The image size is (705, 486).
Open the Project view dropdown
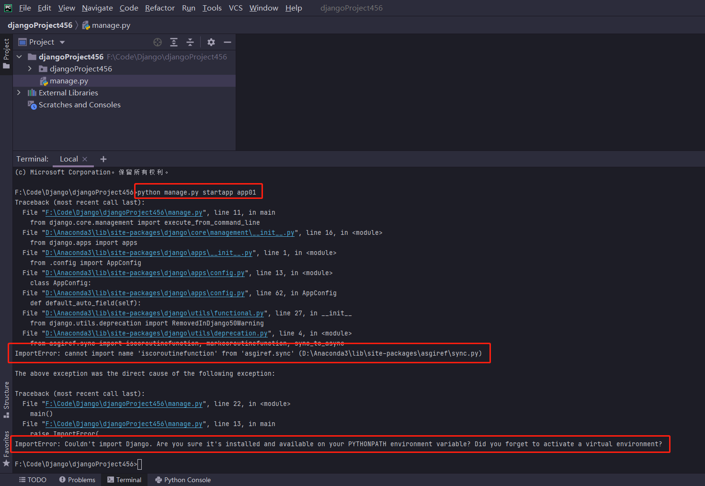(62, 42)
